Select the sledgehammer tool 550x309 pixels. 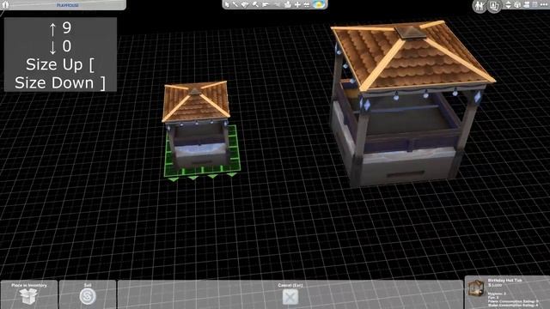(256, 4)
